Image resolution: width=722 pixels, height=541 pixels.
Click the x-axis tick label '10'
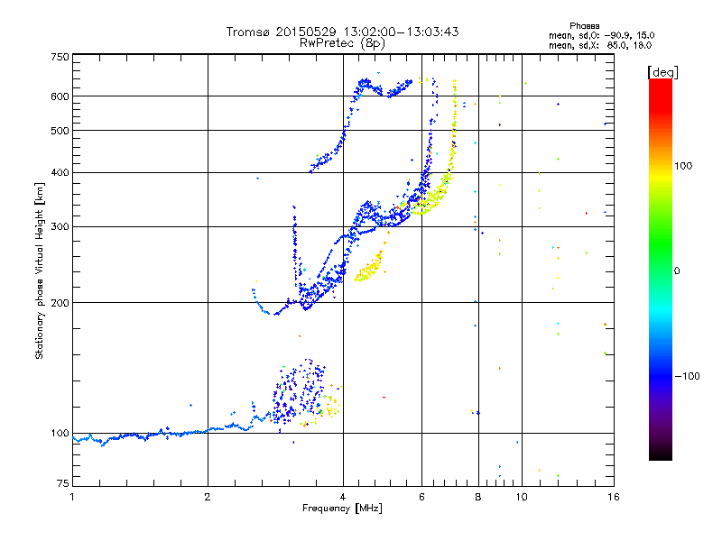[522, 497]
